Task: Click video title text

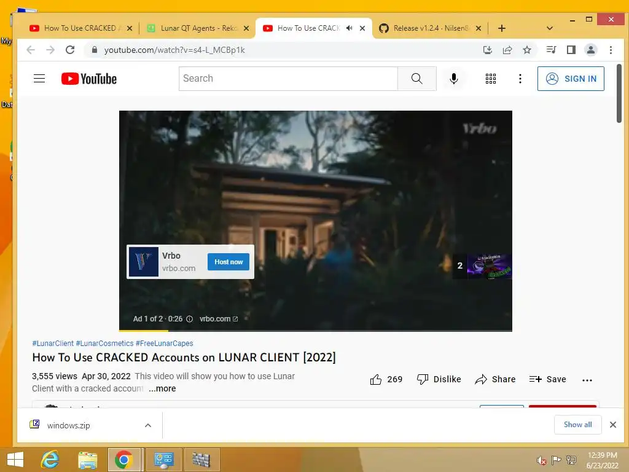Action: (x=184, y=358)
